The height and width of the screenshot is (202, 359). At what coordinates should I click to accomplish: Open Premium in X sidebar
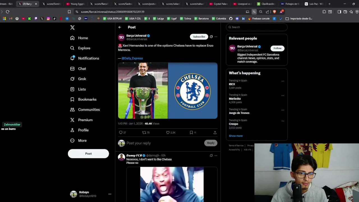(x=81, y=120)
